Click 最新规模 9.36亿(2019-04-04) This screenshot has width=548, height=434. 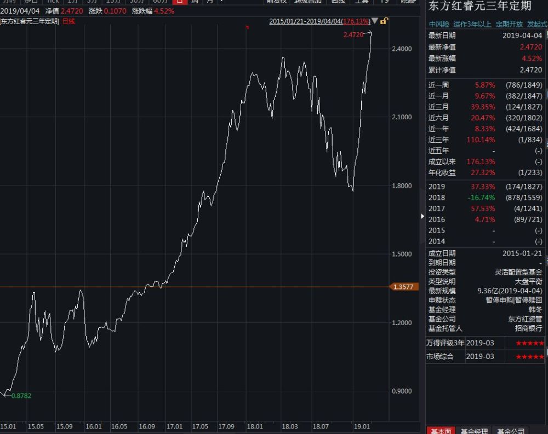510,291
